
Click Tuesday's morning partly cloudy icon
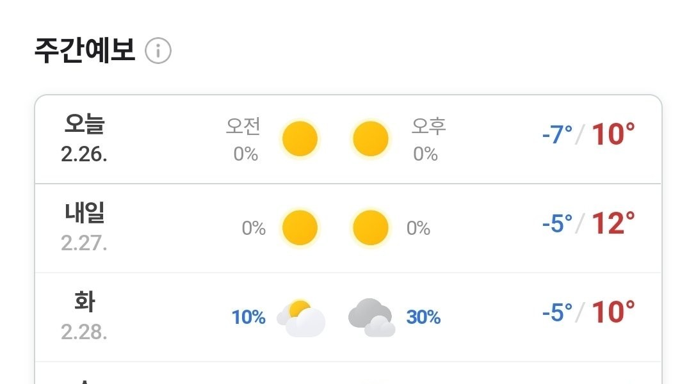[x=301, y=317]
